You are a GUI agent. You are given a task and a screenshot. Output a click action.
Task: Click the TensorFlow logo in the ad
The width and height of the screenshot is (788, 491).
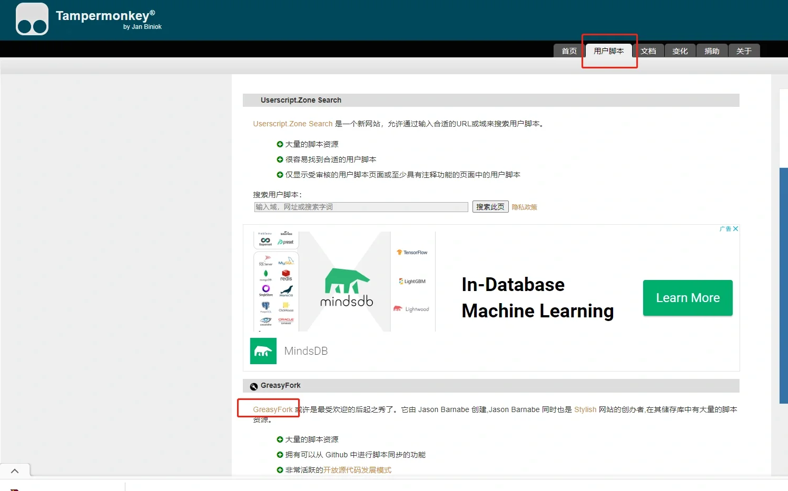click(x=412, y=253)
